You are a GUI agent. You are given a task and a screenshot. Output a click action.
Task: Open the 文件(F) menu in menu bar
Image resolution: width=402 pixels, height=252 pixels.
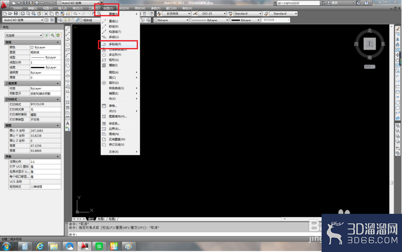click(x=17, y=8)
